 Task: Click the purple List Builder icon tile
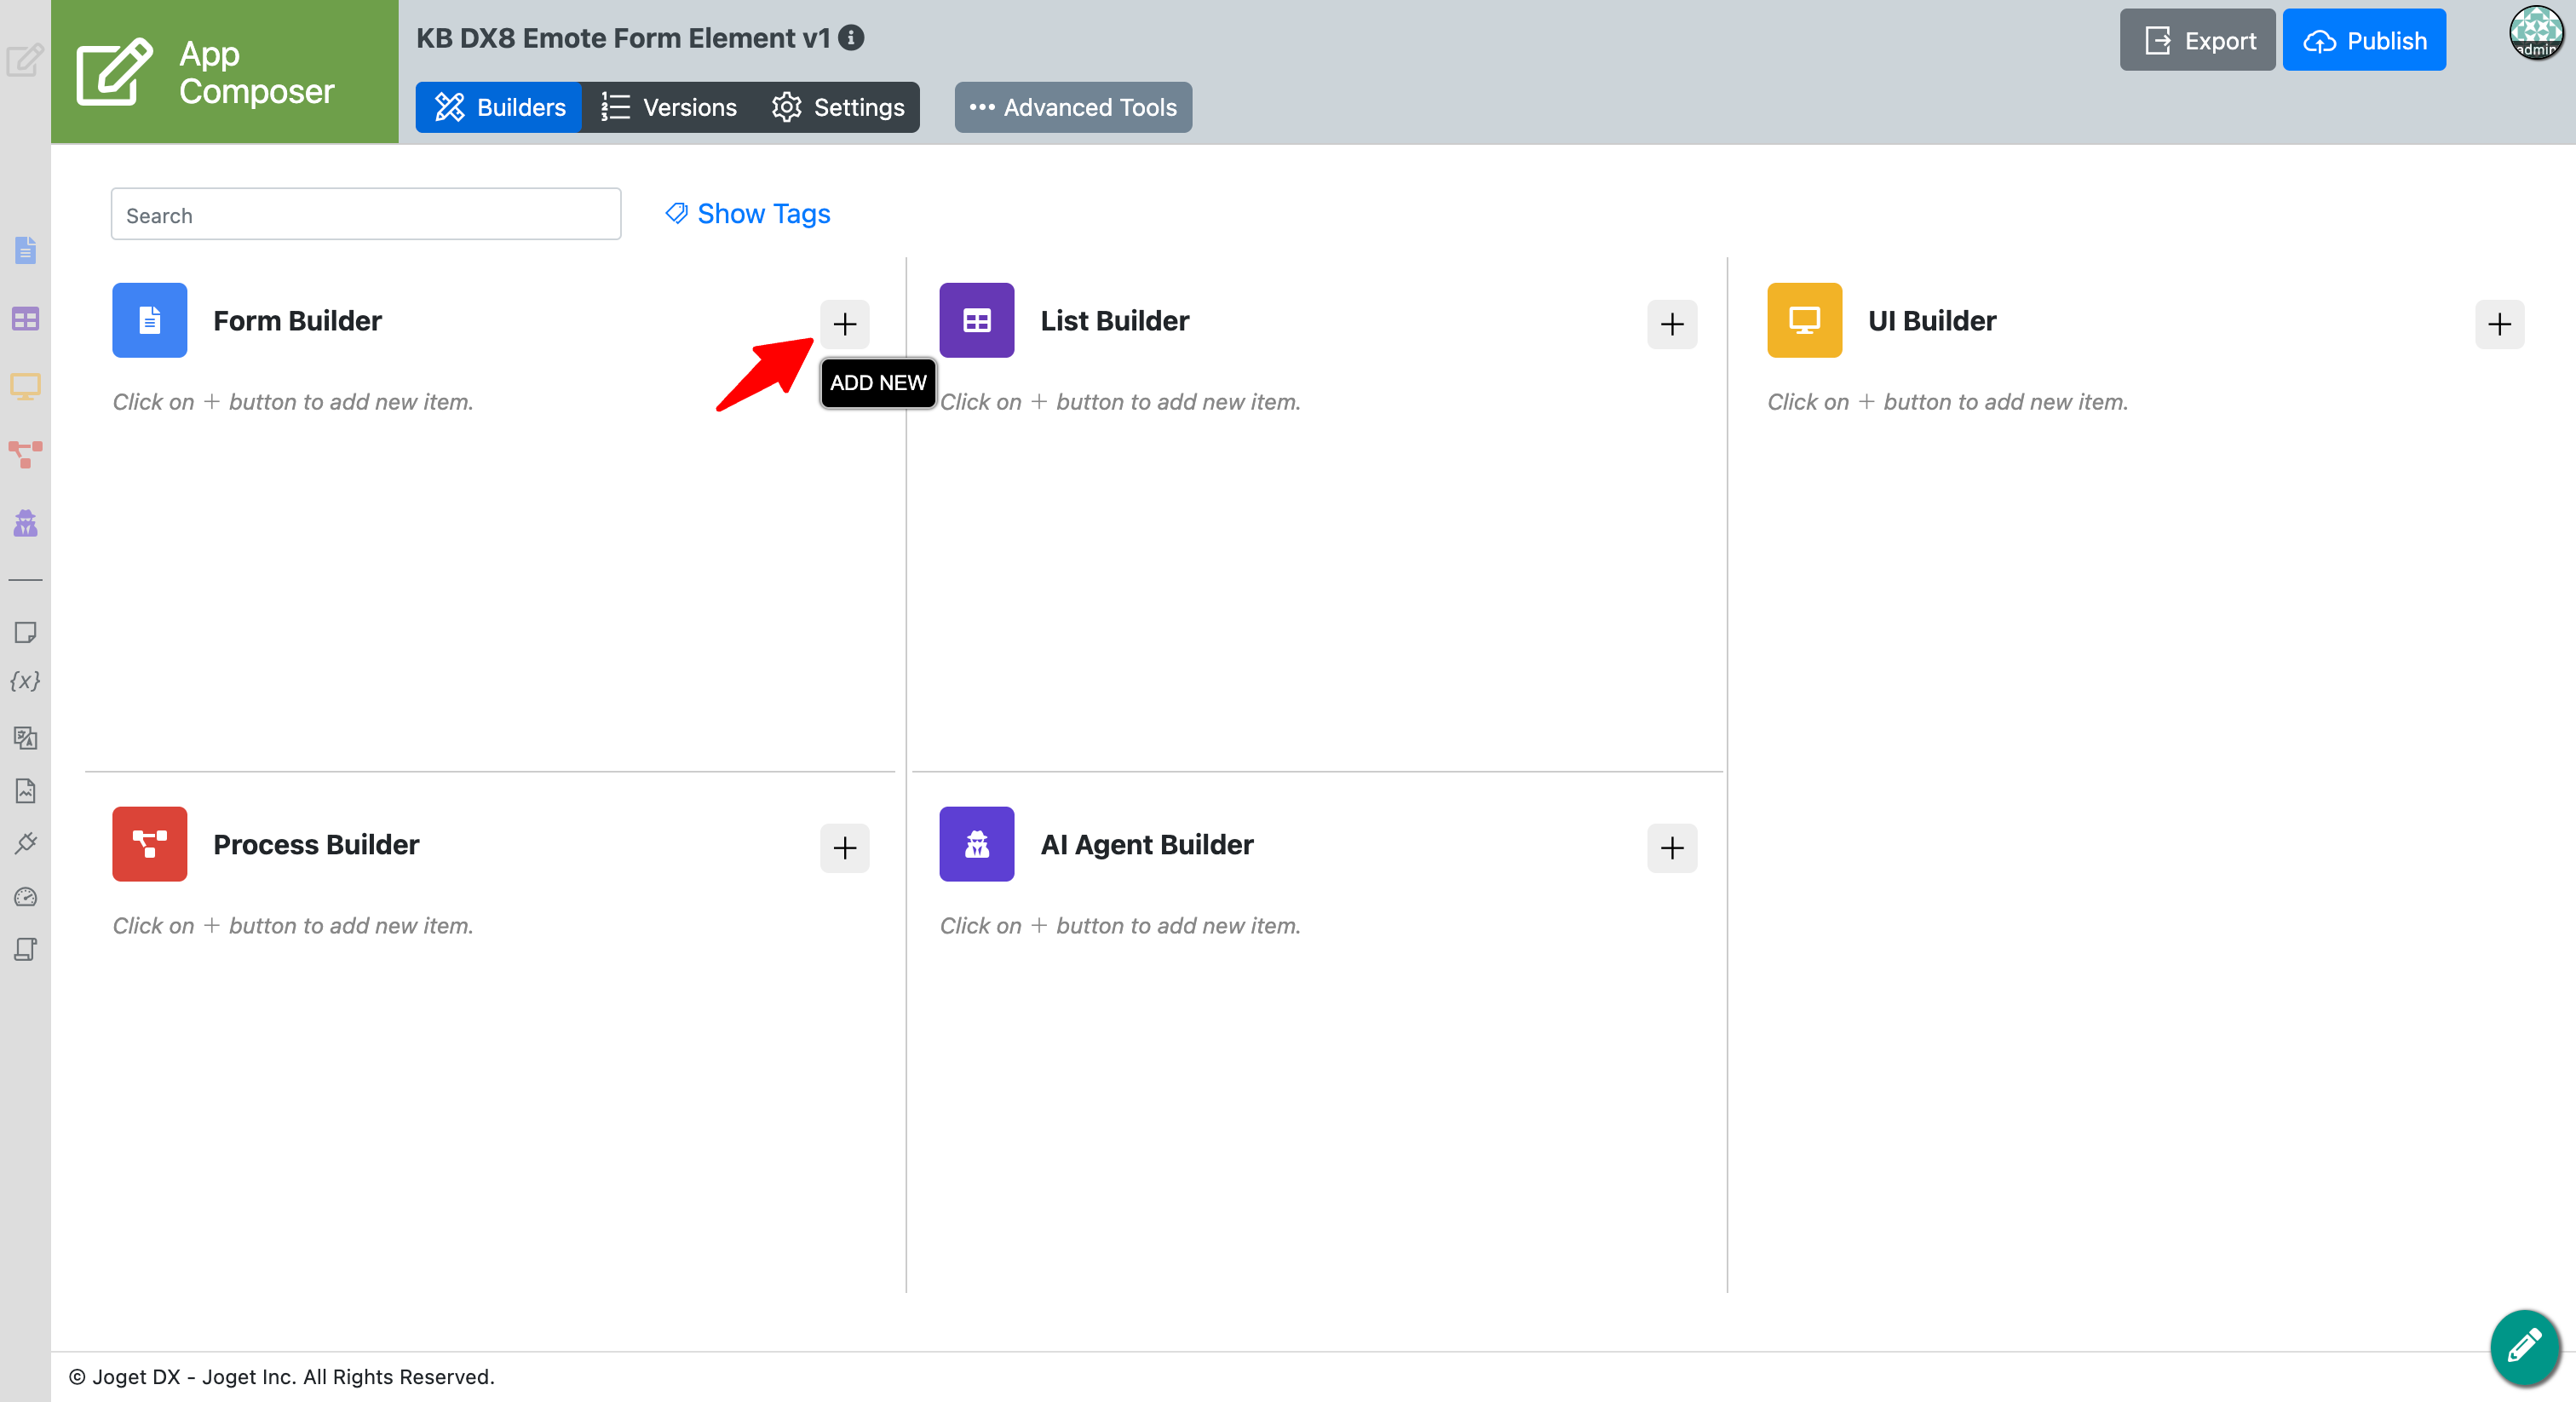[x=976, y=320]
